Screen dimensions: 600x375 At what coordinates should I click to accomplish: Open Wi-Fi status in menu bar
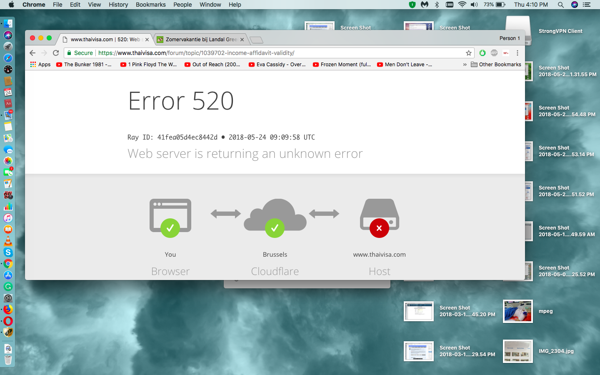tap(462, 5)
